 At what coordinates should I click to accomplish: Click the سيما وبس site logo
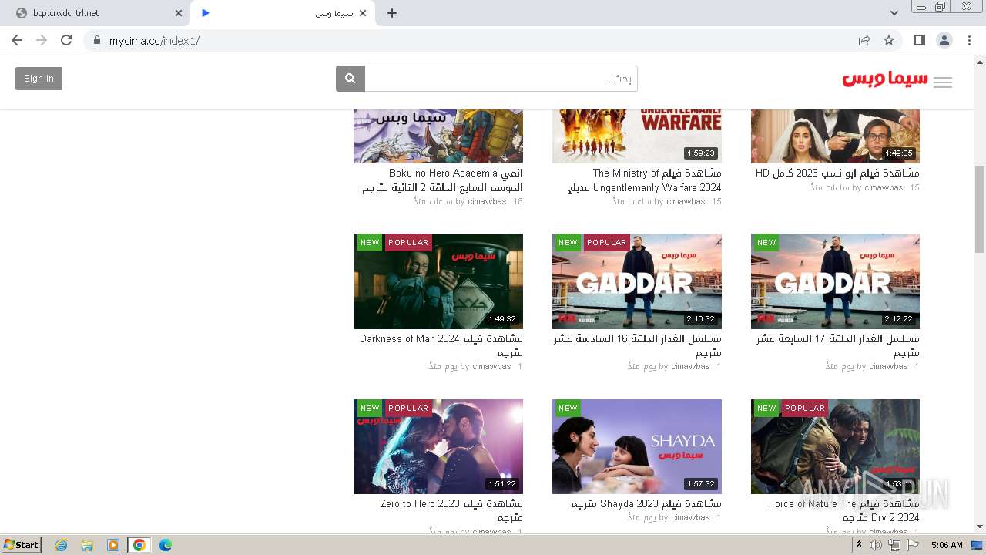885,79
